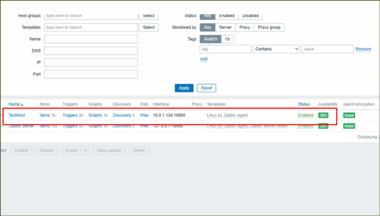This screenshot has height=216, width=380.
Task: Click the Agent encryption column header
Action: [359, 104]
